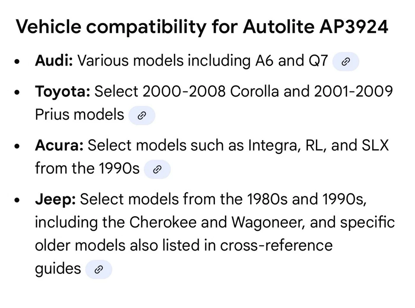Open the source link for the Audi entry

(345, 62)
